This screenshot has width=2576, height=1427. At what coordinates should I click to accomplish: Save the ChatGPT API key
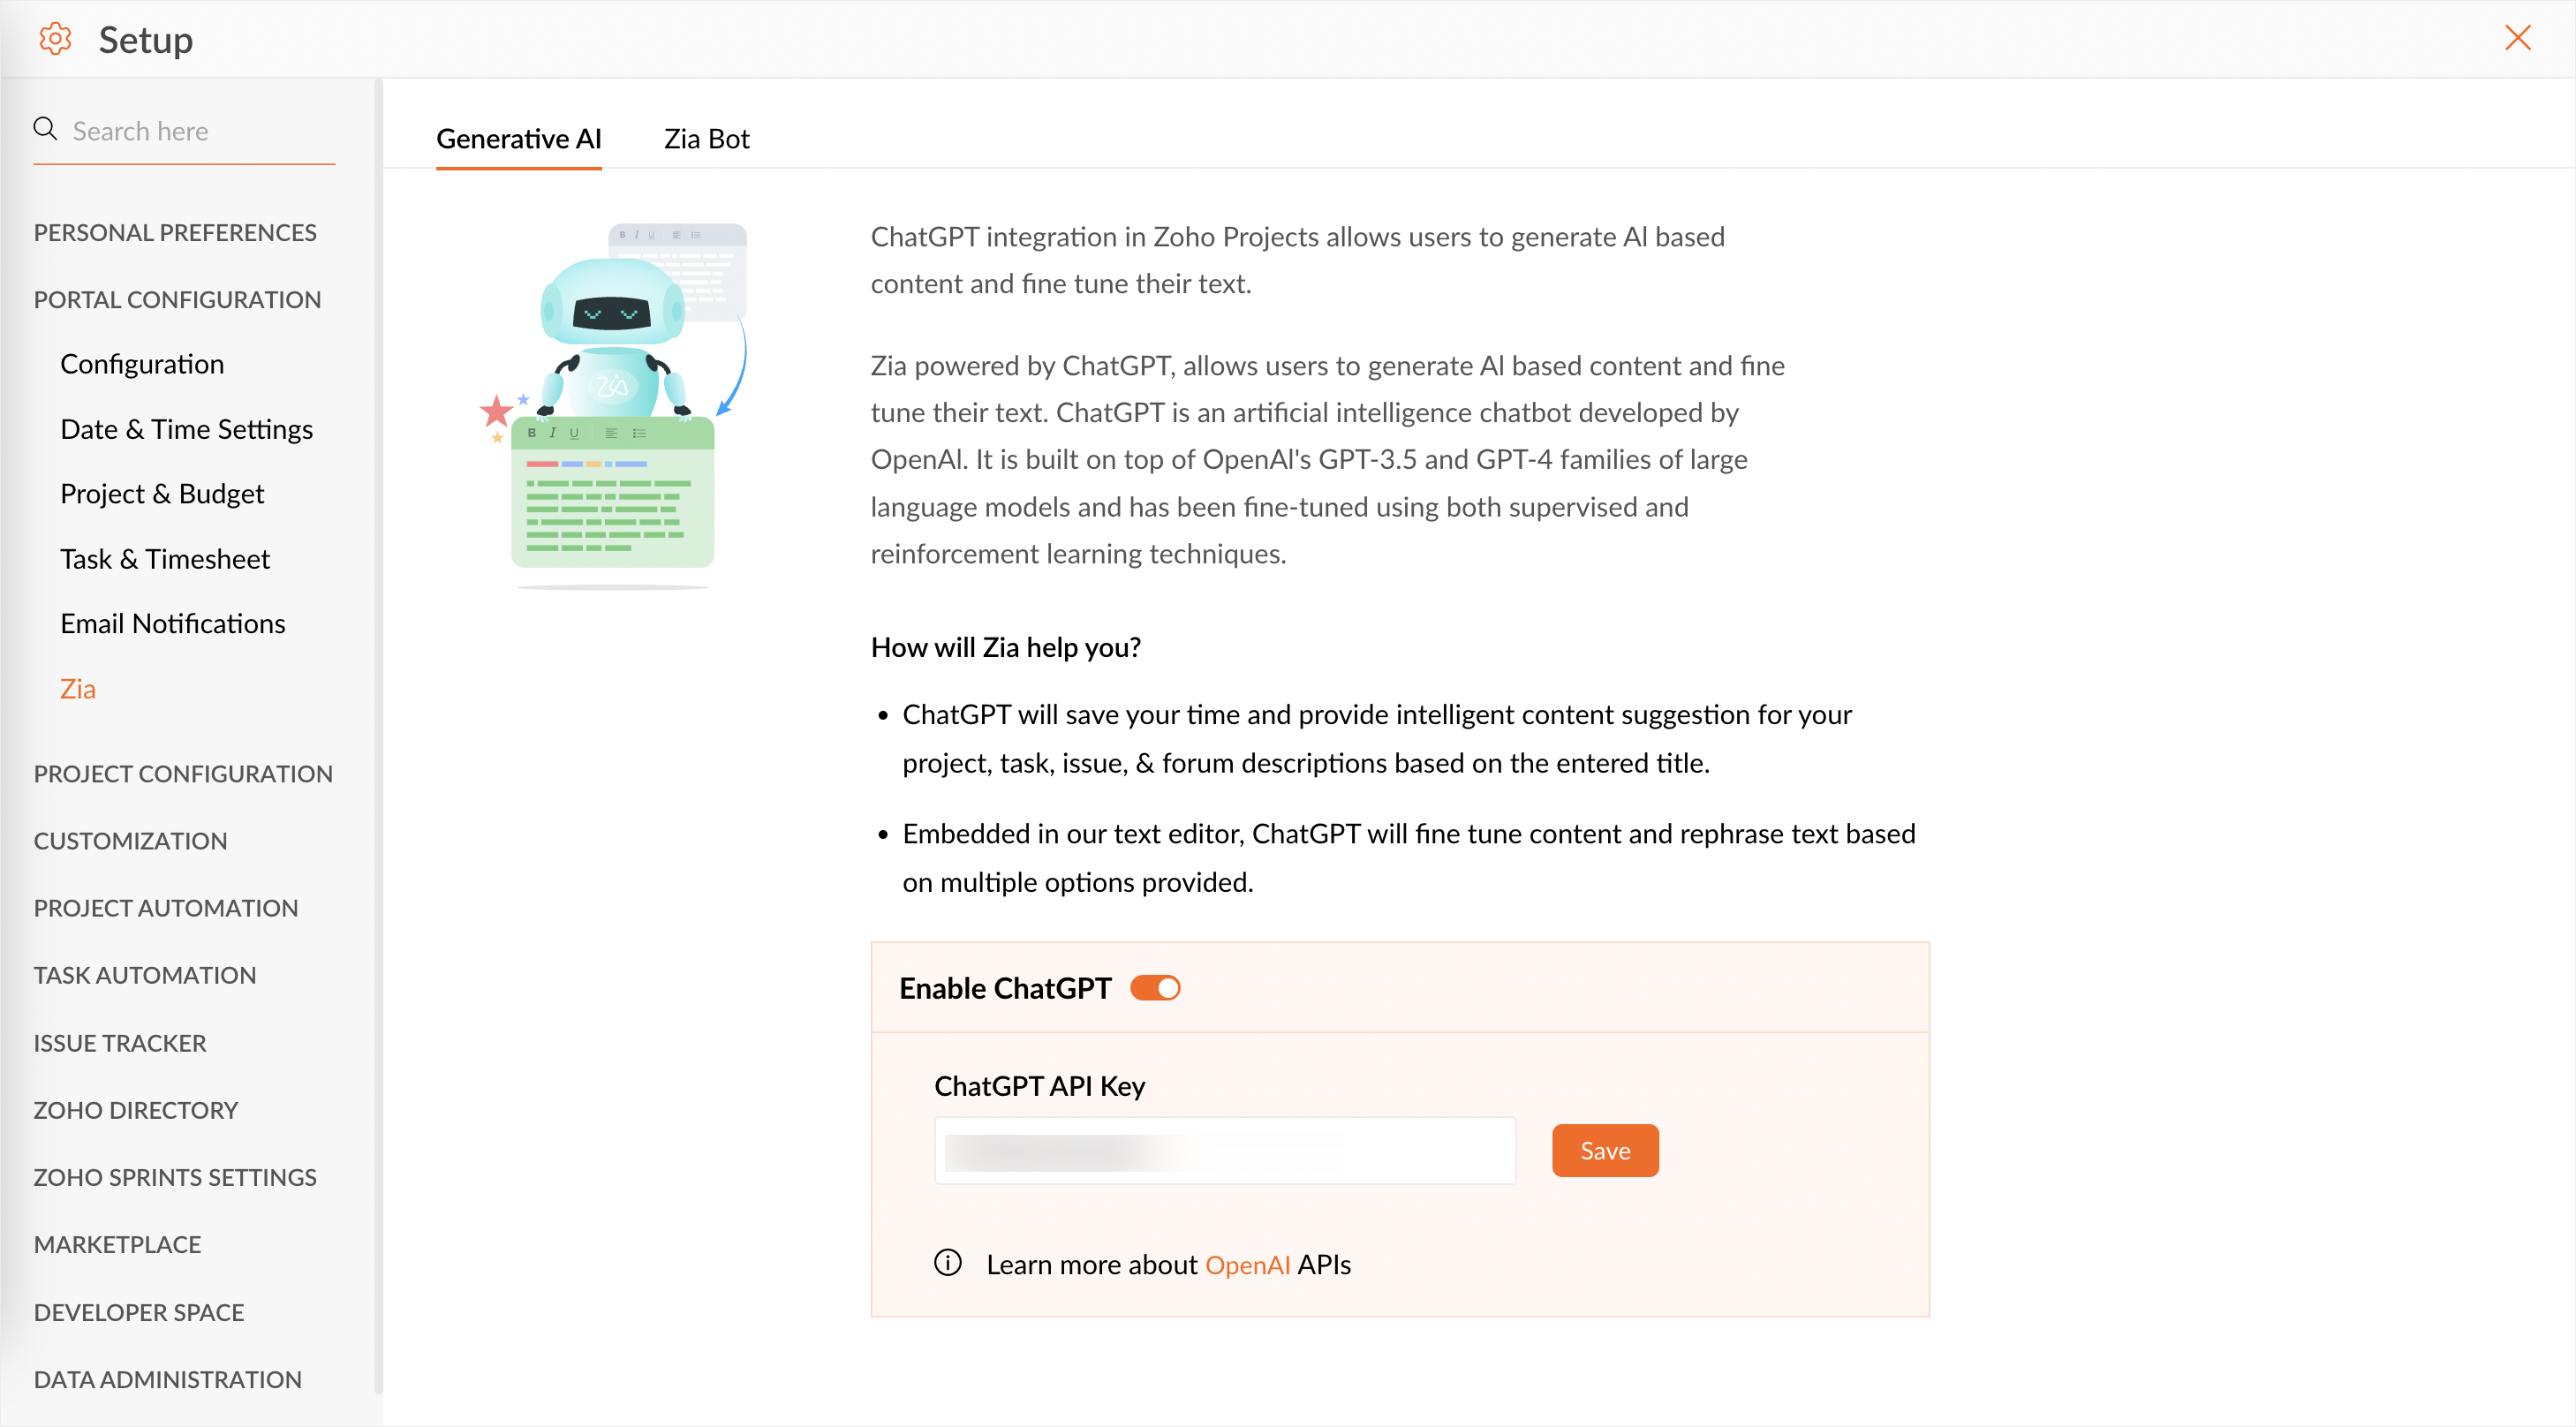coord(1604,1150)
